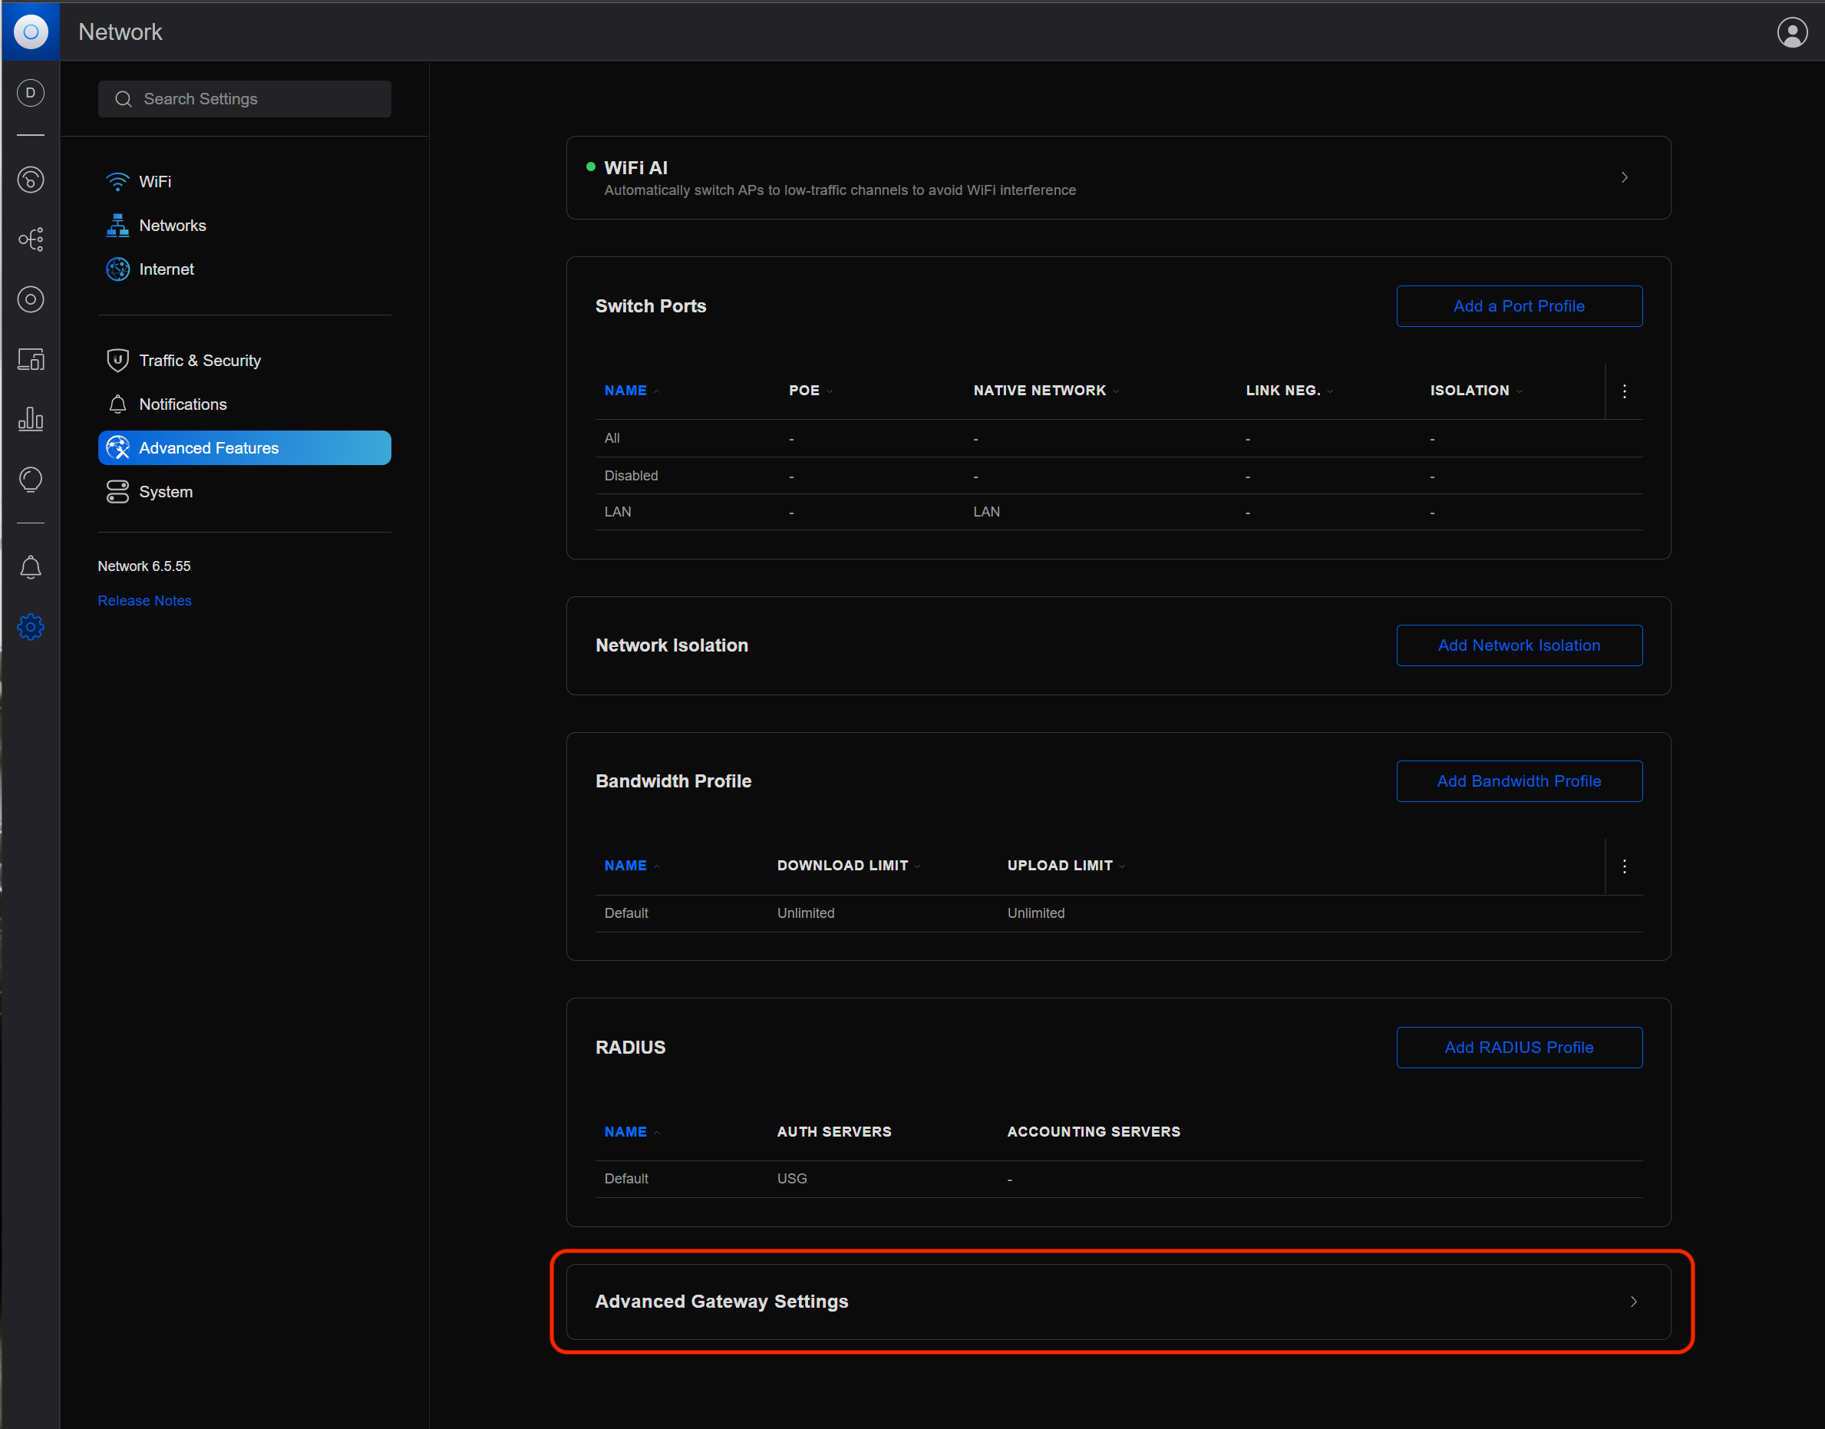This screenshot has width=1825, height=1429.
Task: Open the Dashboard icon in left rail
Action: [31, 179]
